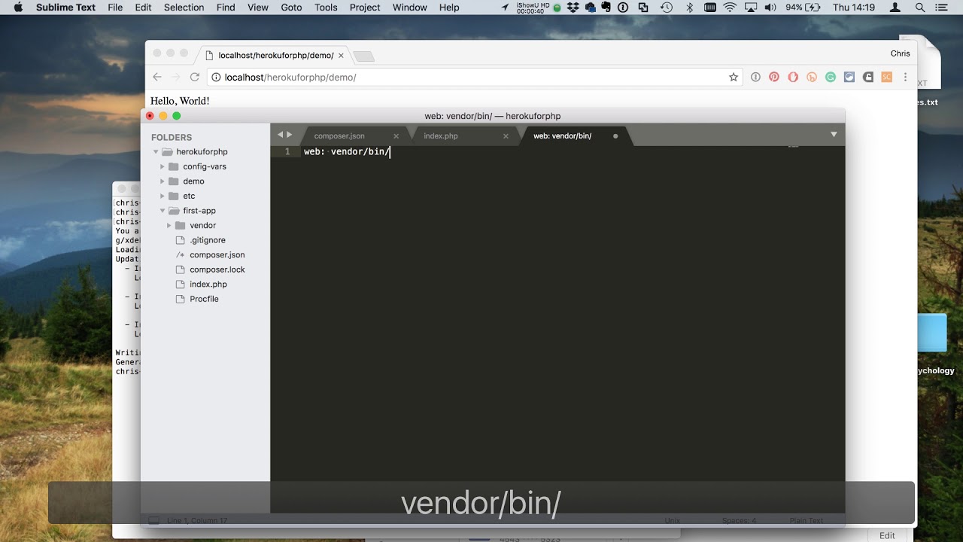Click the volume speaker icon
This screenshot has height=542, width=963.
770,8
